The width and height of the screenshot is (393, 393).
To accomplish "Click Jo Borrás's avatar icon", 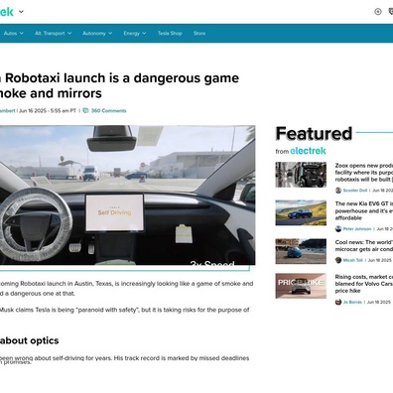I will click(338, 302).
